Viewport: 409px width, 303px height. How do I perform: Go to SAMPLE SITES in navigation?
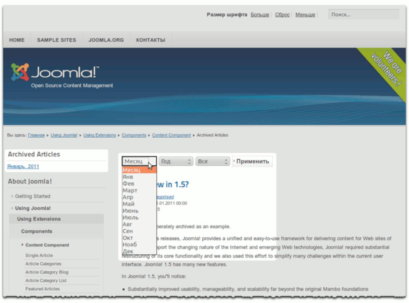pos(56,40)
